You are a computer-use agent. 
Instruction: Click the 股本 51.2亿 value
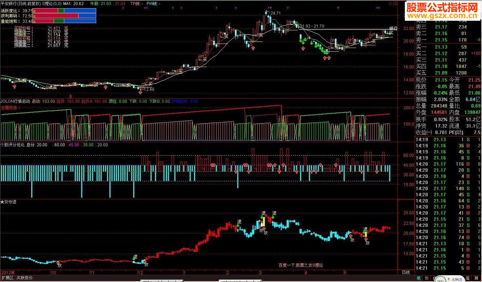coord(473,119)
